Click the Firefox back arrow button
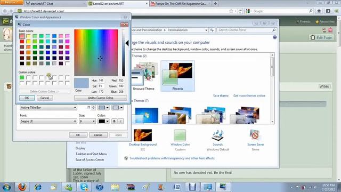The height and width of the screenshot is (192, 341). [5, 11]
